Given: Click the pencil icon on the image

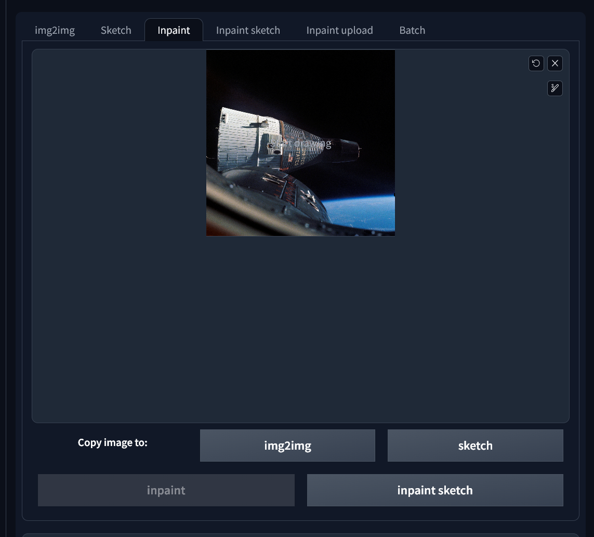Looking at the screenshot, I should click(555, 88).
